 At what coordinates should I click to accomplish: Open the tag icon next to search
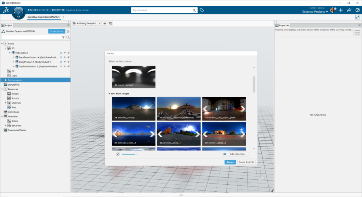tap(202, 10)
